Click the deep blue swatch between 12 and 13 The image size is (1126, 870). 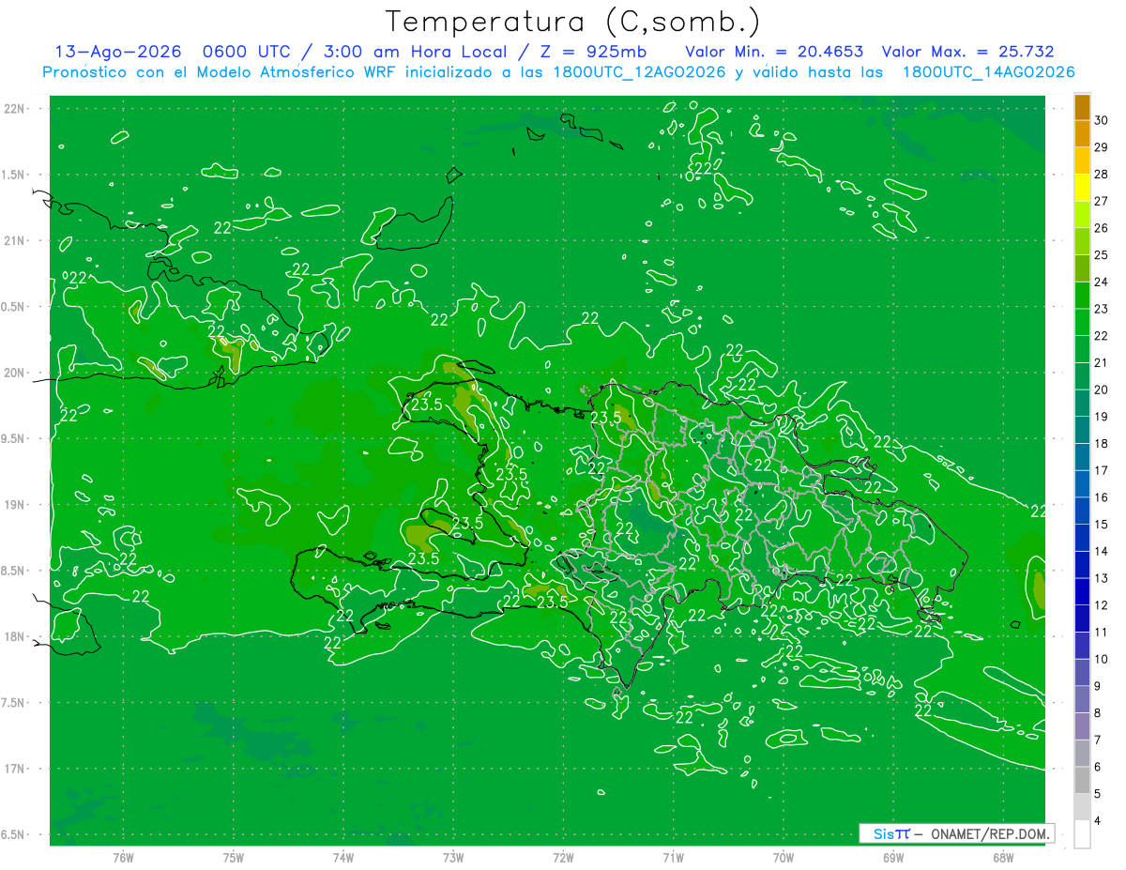pyautogui.click(x=1082, y=592)
